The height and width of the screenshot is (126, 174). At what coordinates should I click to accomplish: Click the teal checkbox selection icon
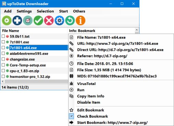(28, 20)
